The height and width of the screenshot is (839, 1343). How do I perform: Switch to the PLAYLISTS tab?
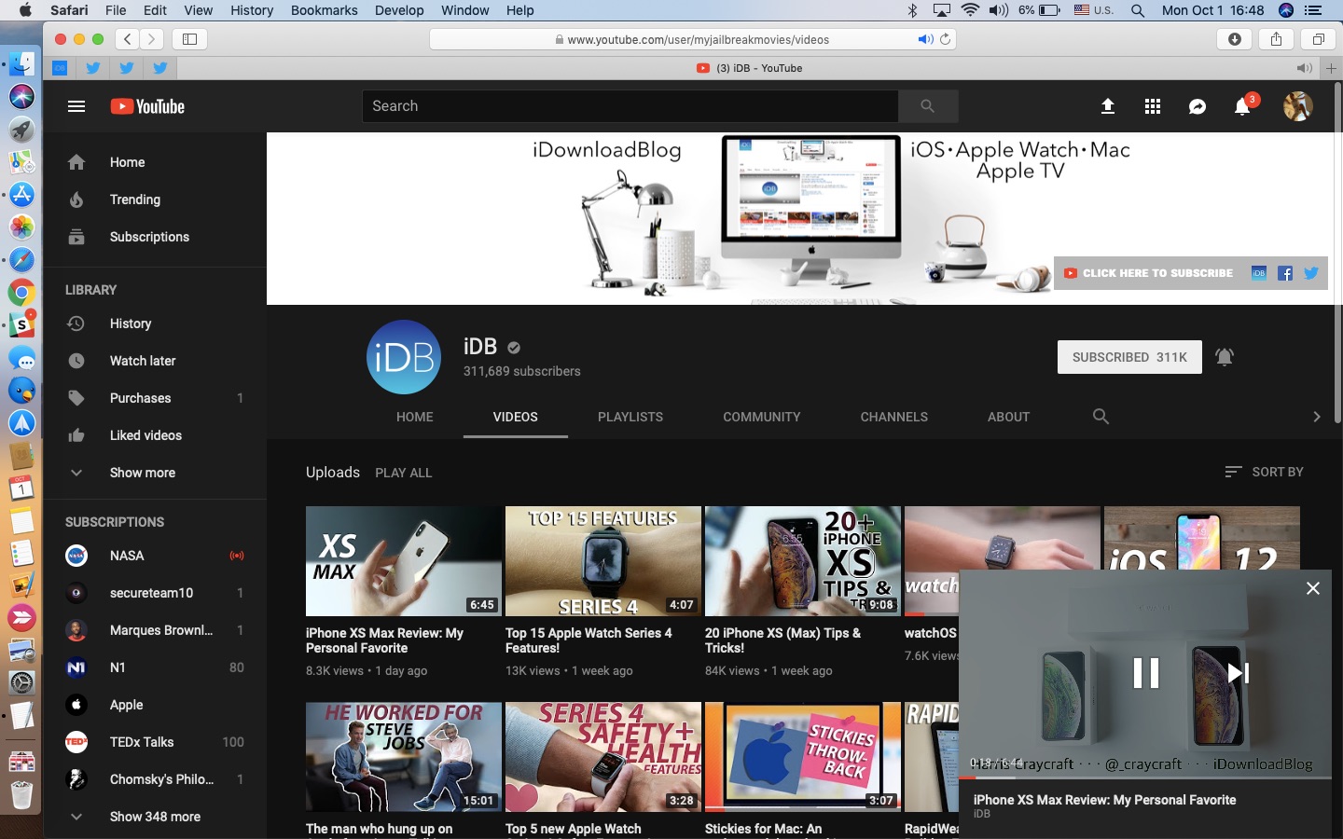pos(630,417)
